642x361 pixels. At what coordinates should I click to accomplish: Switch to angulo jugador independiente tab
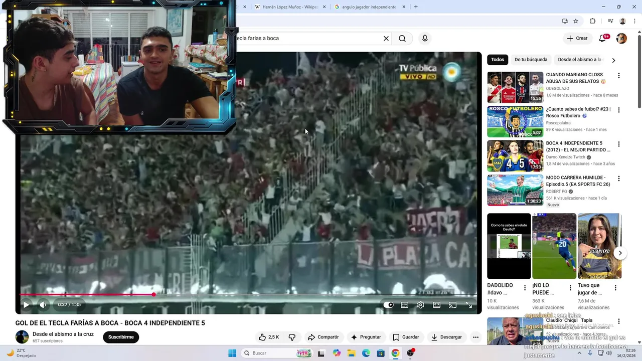click(x=369, y=7)
